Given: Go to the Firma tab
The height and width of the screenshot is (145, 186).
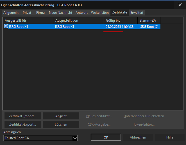Looking at the screenshot, I should [x=40, y=13].
